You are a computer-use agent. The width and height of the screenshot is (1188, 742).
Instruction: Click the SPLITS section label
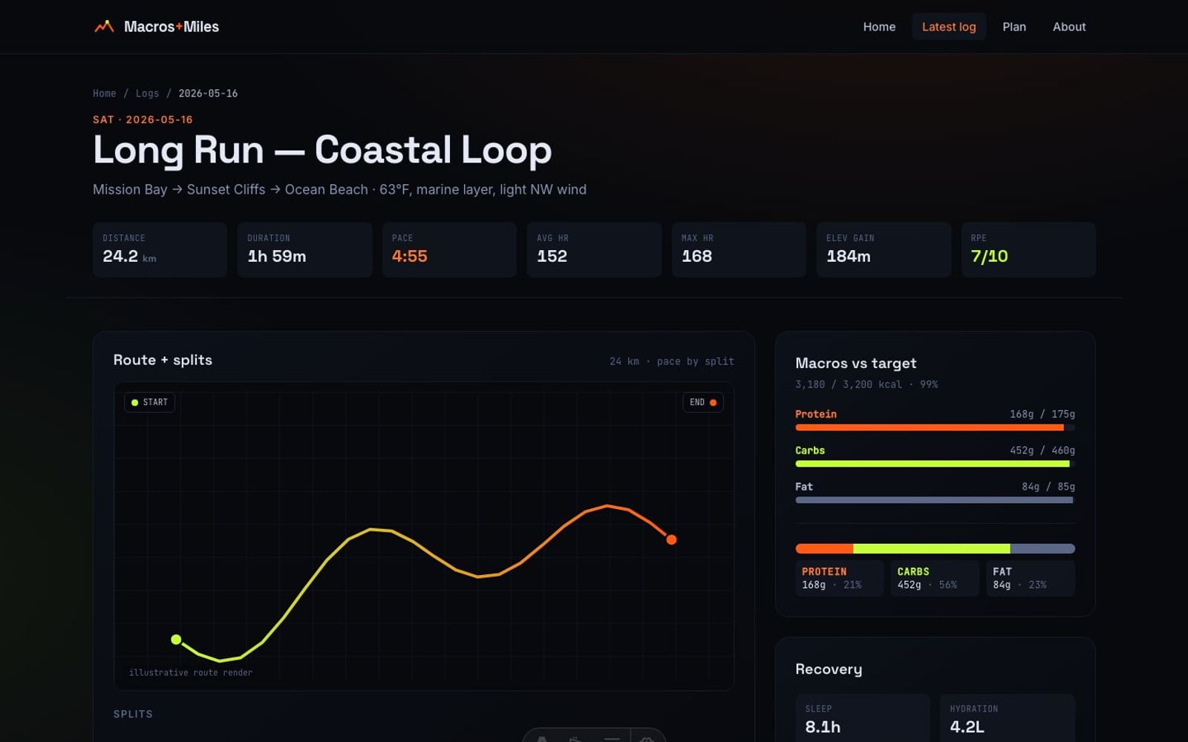[x=133, y=714]
